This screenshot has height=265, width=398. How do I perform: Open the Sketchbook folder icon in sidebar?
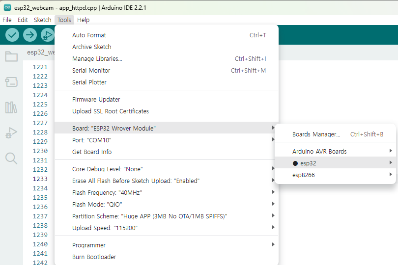coord(11,56)
